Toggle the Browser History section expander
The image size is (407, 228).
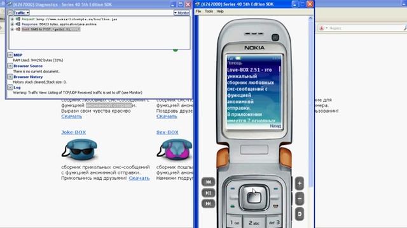pyautogui.click(x=10, y=77)
